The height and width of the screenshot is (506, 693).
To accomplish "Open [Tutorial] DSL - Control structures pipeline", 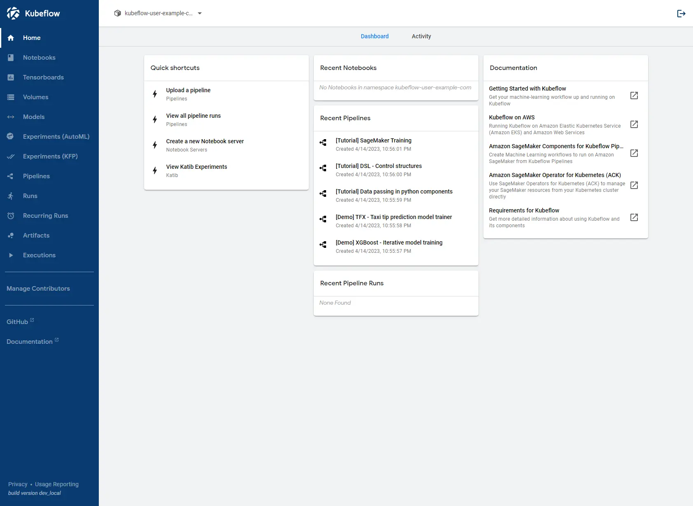I will coord(396,170).
